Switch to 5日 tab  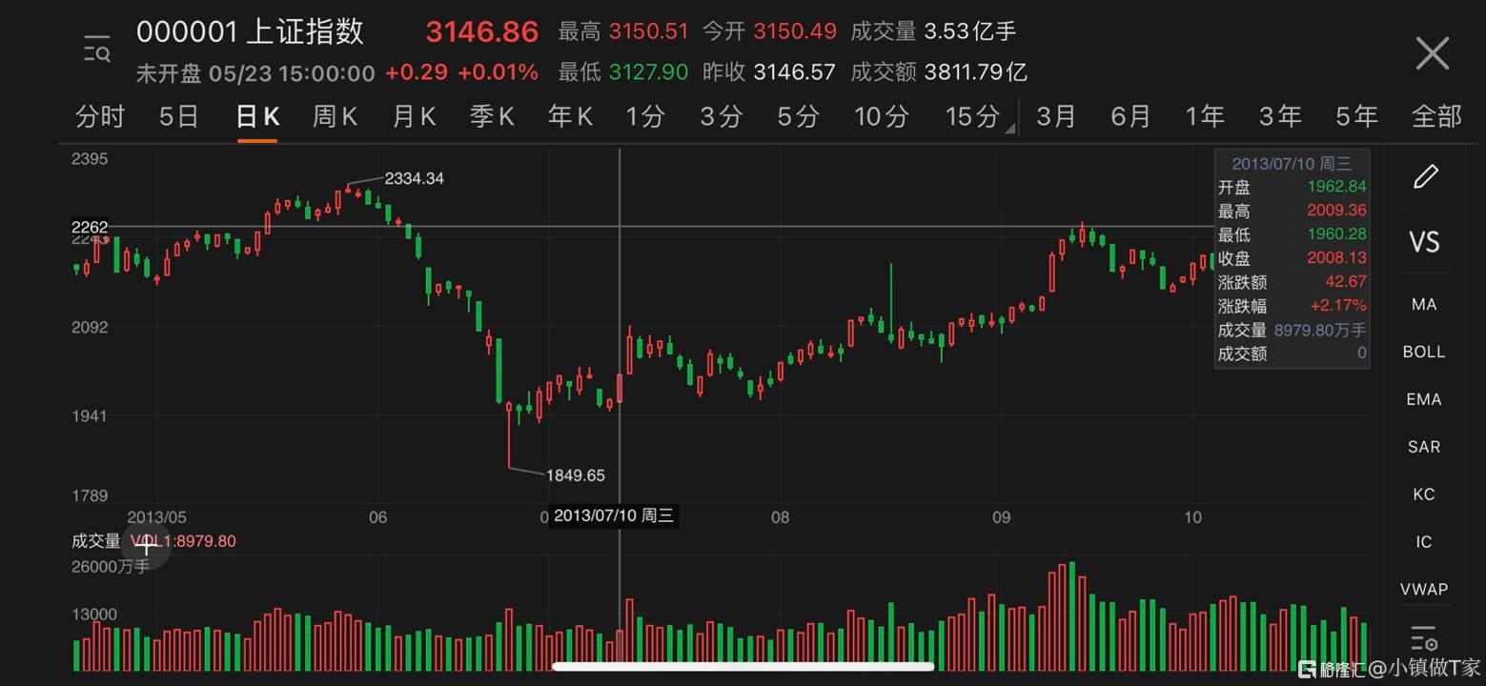click(178, 116)
